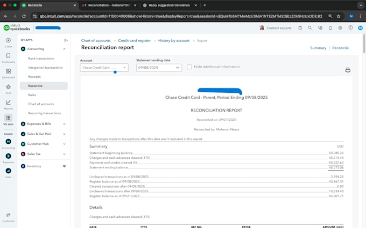Open the Dashboard icon in left rail
Image resolution: width=366 pixels, height=228 pixels.
(x=8, y=71)
